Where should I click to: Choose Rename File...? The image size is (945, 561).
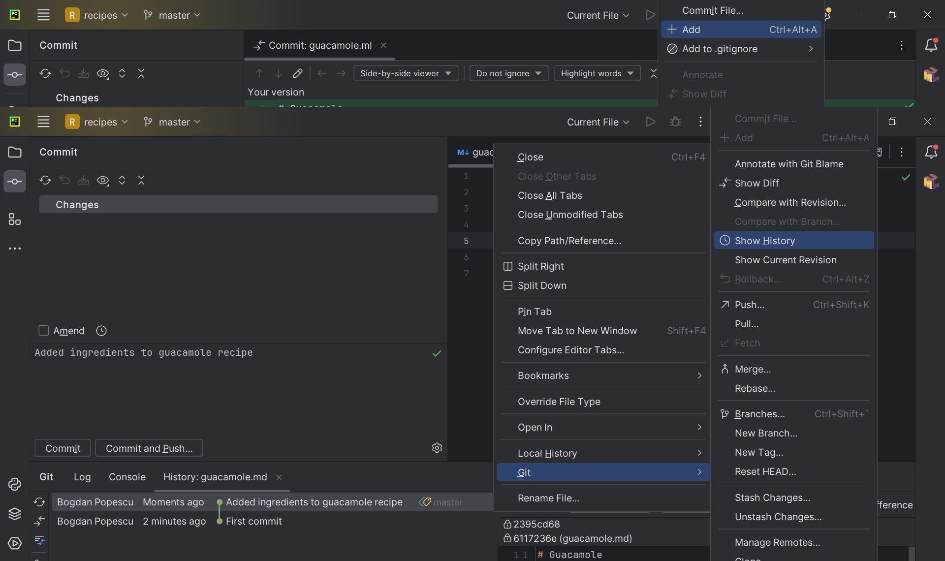tap(603, 498)
